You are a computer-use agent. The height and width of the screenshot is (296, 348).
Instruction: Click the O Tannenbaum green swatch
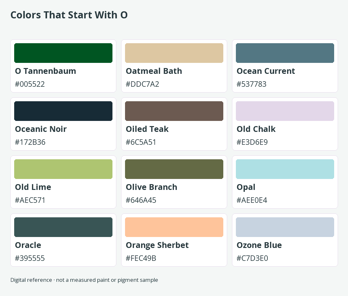(x=63, y=53)
